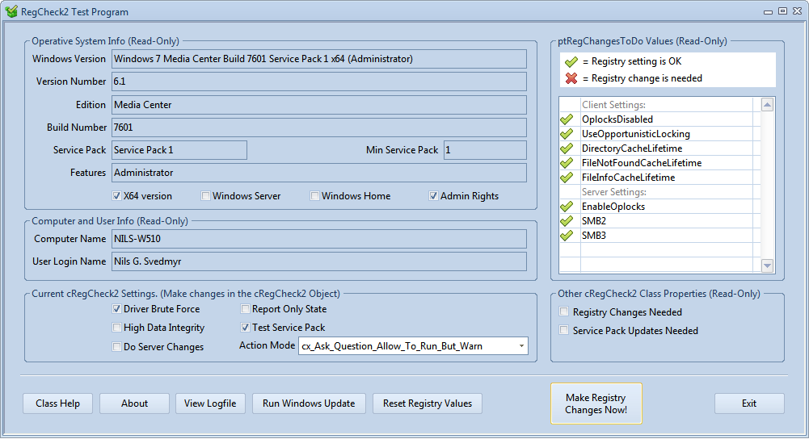Click registry list scroll down arrow
The image size is (809, 439).
coord(767,265)
